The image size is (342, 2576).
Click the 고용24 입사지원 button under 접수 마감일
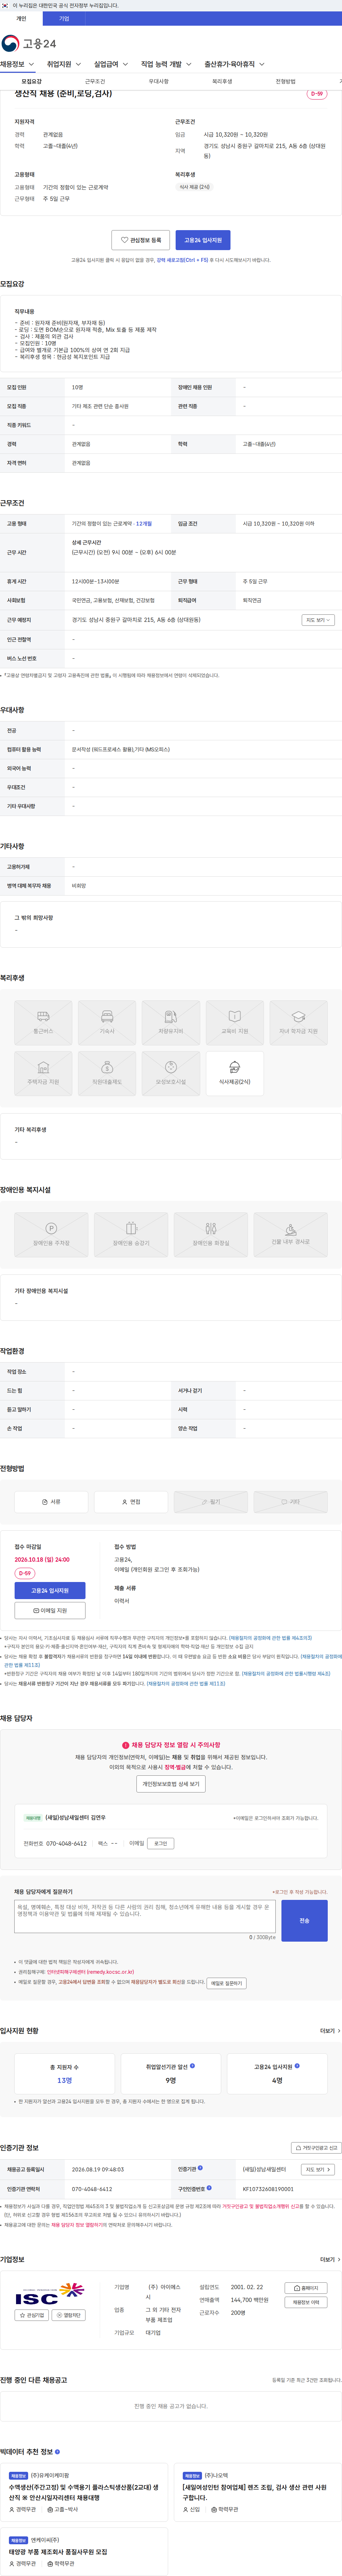coord(50,1590)
